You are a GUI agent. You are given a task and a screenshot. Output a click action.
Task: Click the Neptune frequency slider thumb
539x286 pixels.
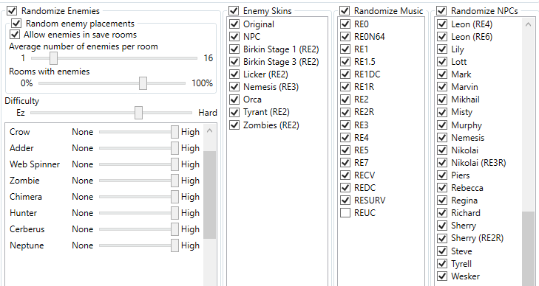tap(174, 245)
